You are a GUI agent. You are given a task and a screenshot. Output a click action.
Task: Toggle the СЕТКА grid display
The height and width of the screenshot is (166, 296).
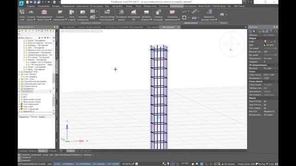(x=57, y=164)
